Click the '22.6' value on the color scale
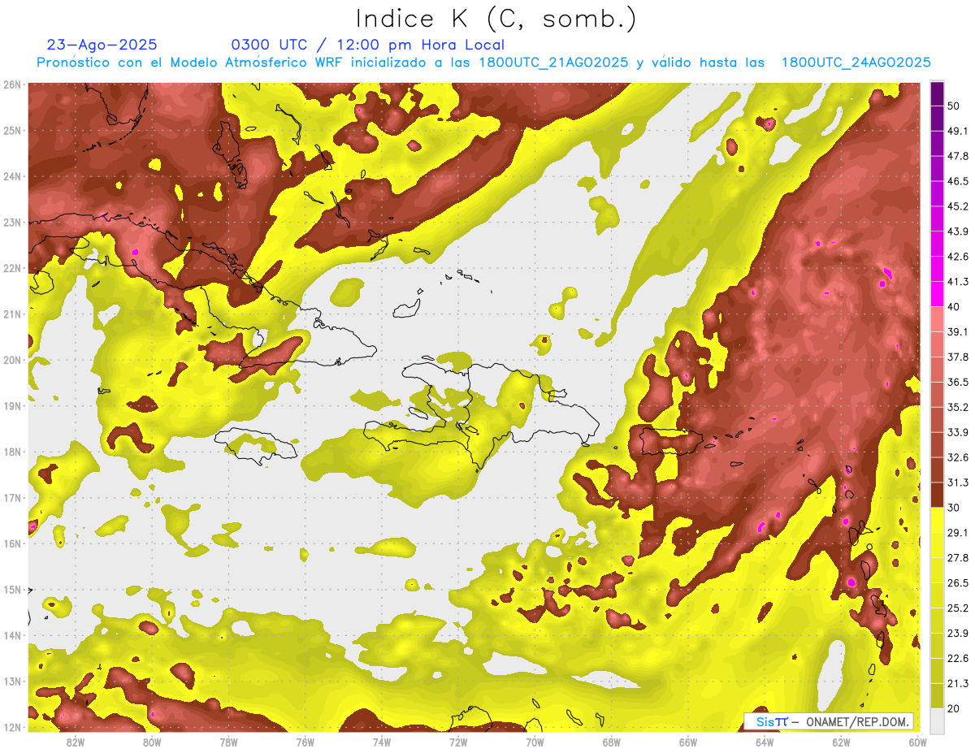The width and height of the screenshot is (975, 753). pyautogui.click(x=957, y=659)
